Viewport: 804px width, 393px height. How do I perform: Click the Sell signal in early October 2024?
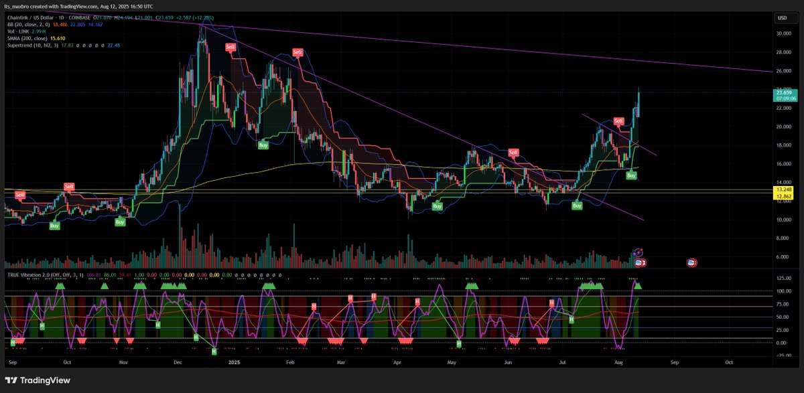click(68, 186)
